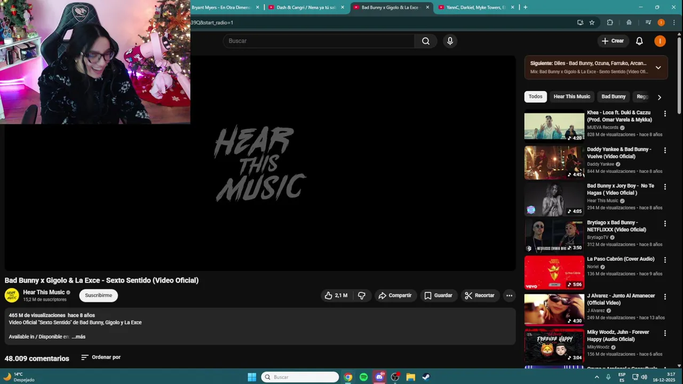Open Miky Woodz Forever Happy thumbnail
The width and height of the screenshot is (683, 384).
pos(554,346)
